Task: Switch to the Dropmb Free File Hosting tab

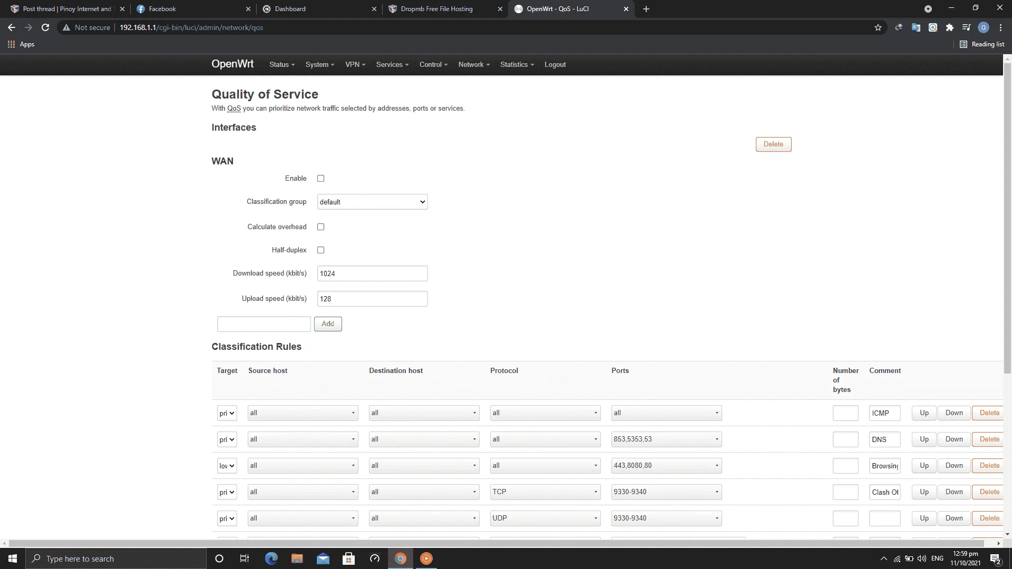Action: pos(445,9)
